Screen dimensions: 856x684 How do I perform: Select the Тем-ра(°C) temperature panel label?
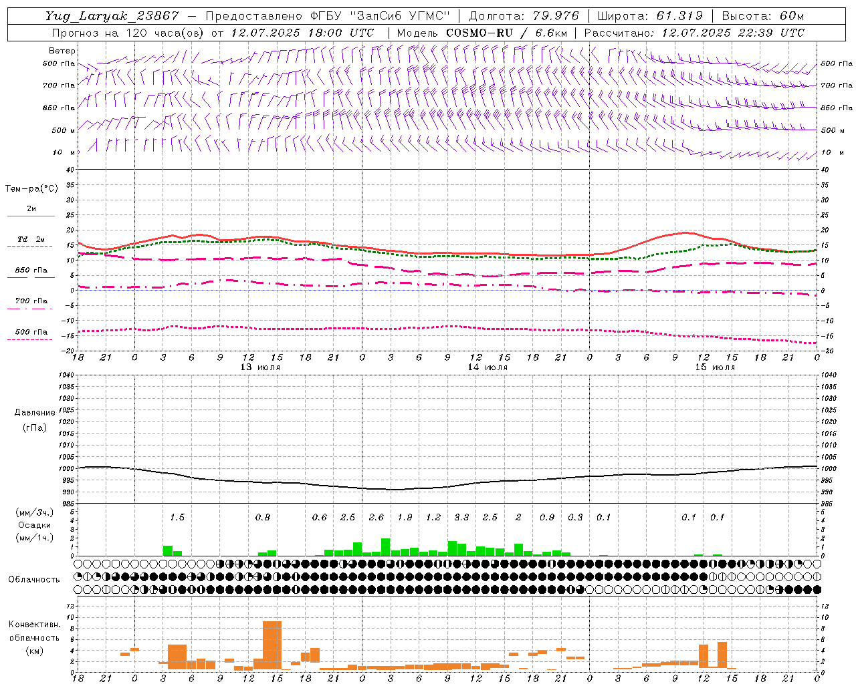coord(31,189)
